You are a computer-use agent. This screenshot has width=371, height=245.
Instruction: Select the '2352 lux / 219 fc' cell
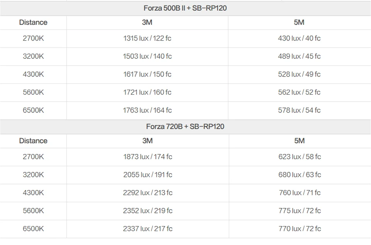click(x=148, y=211)
